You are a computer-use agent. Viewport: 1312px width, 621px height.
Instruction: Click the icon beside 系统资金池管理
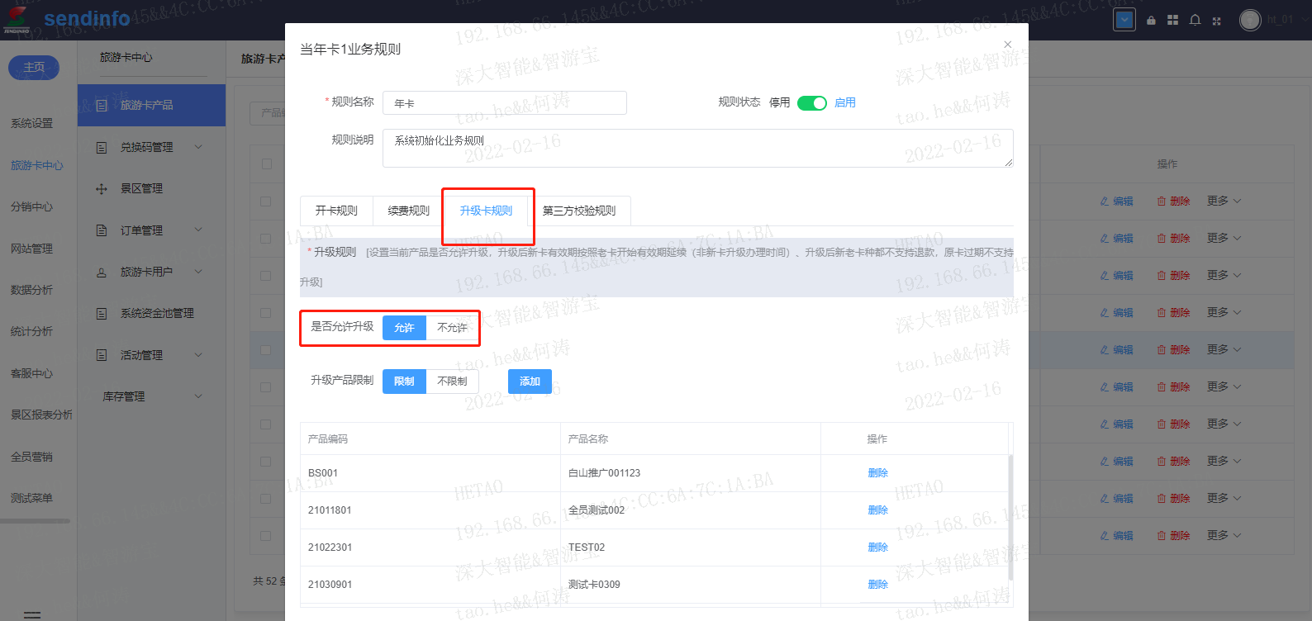[102, 313]
